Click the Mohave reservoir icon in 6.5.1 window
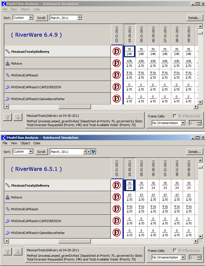The image size is (205, 266). (8, 197)
